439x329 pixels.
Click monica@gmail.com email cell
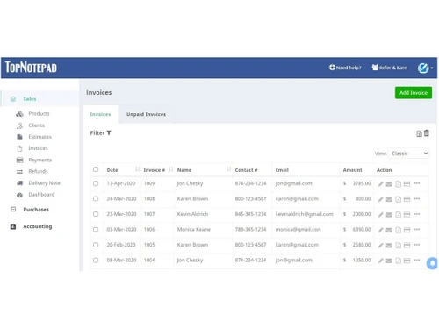point(298,229)
